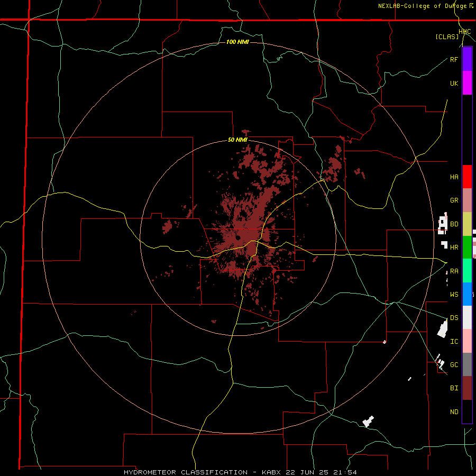Click the red HA color swatch
This screenshot has width=476, height=476.
(x=467, y=177)
